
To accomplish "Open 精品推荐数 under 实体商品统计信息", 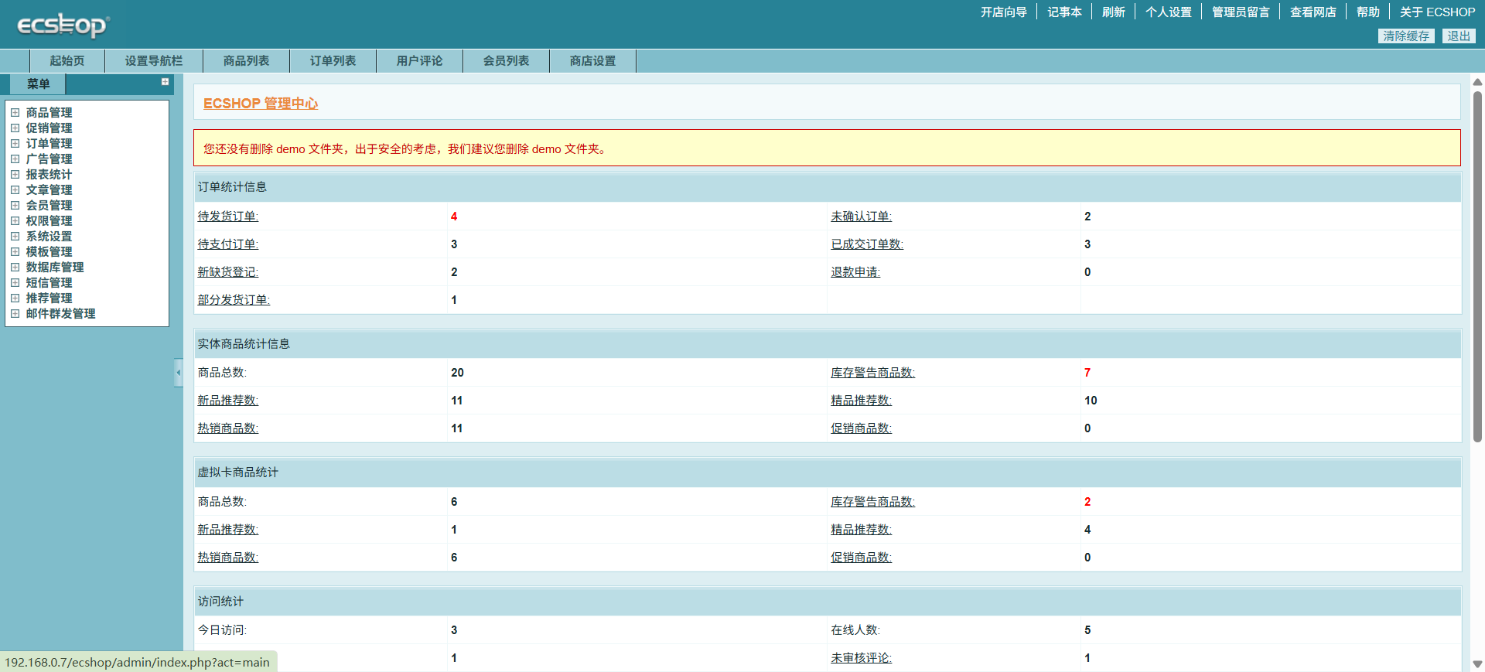I will tap(862, 401).
